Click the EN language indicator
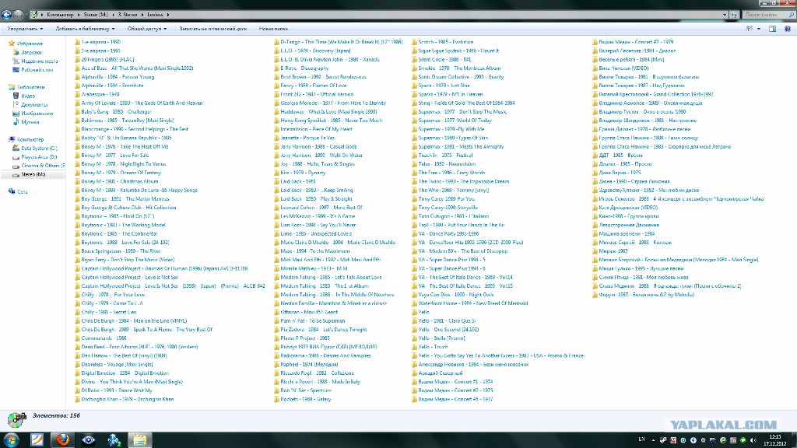Viewport: 797px width, 448px height. (x=641, y=440)
